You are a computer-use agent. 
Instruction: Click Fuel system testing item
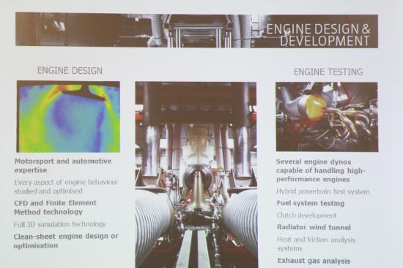click(x=311, y=204)
